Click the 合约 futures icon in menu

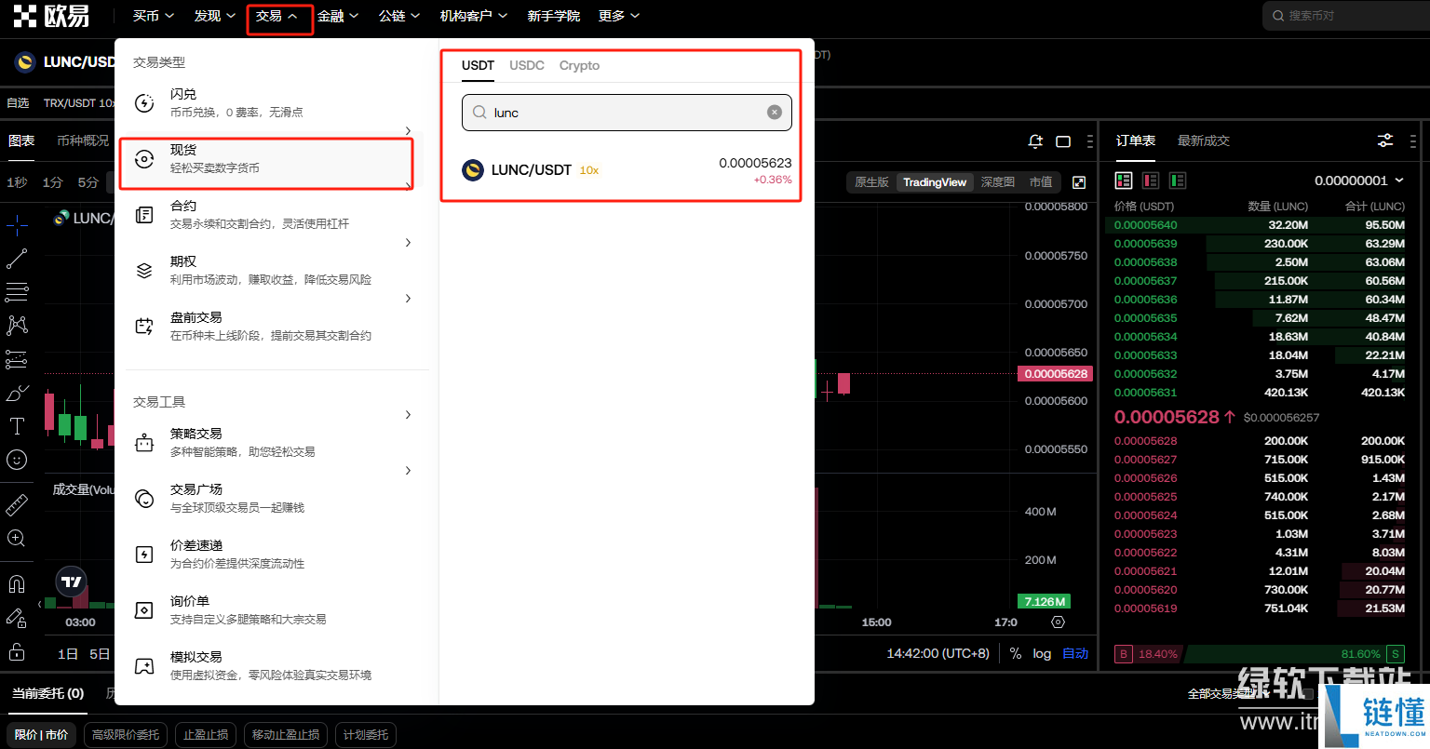pyautogui.click(x=144, y=215)
